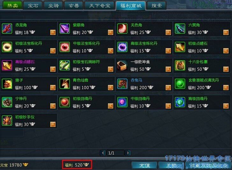Screen dimensions: 232x170
Task: Switch to the 热卖 tab
Action: (x=13, y=6)
